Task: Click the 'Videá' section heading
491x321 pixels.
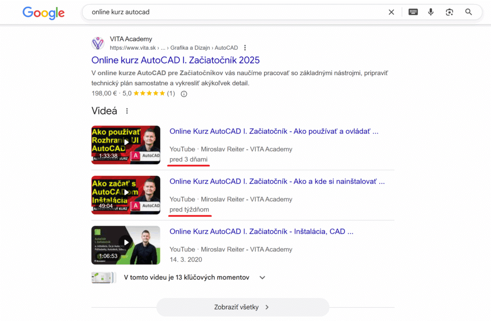Action: tap(104, 111)
